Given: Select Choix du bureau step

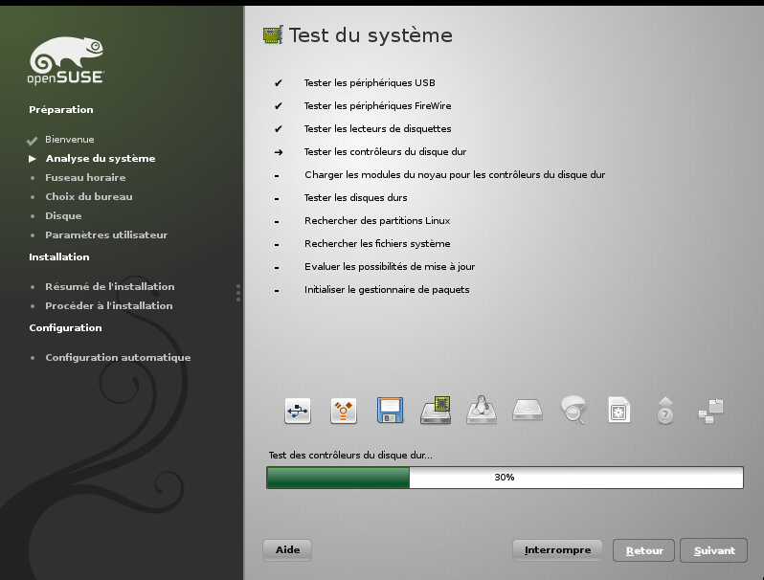Looking at the screenshot, I should 89,196.
